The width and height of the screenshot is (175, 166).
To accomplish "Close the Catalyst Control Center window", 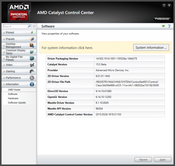I will [x=169, y=6].
